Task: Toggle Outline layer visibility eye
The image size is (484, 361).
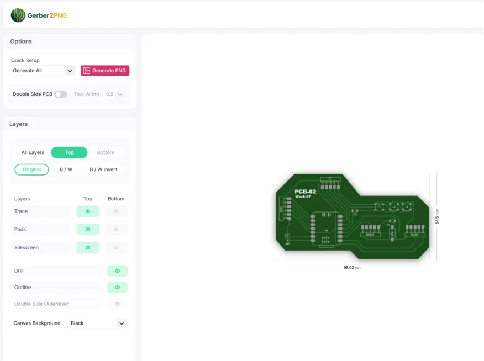Action: [117, 288]
